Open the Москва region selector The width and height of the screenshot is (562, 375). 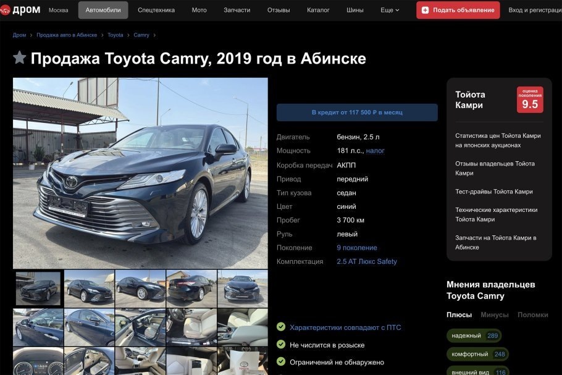59,10
